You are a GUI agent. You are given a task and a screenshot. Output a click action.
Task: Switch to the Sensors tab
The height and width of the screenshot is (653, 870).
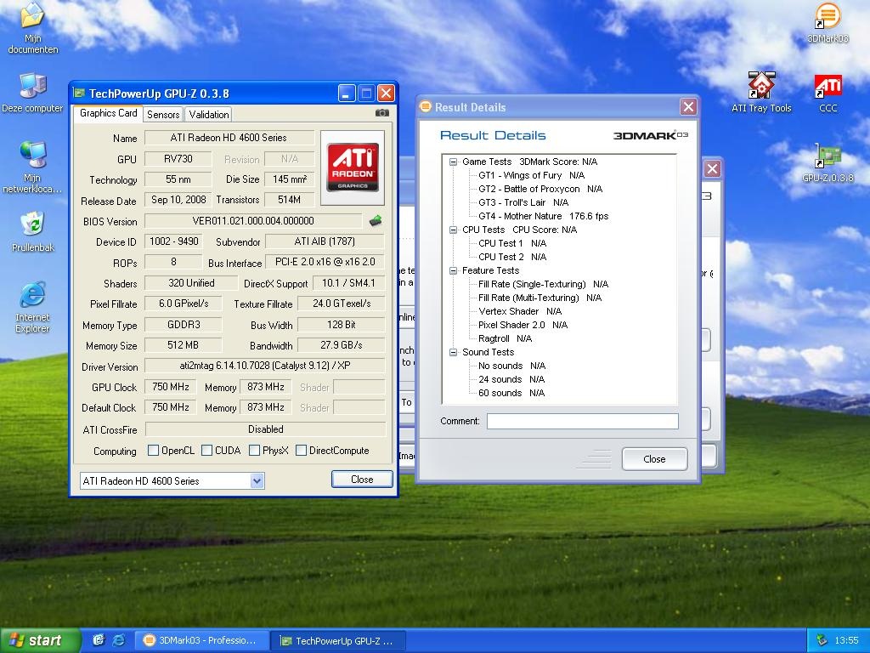pos(163,115)
